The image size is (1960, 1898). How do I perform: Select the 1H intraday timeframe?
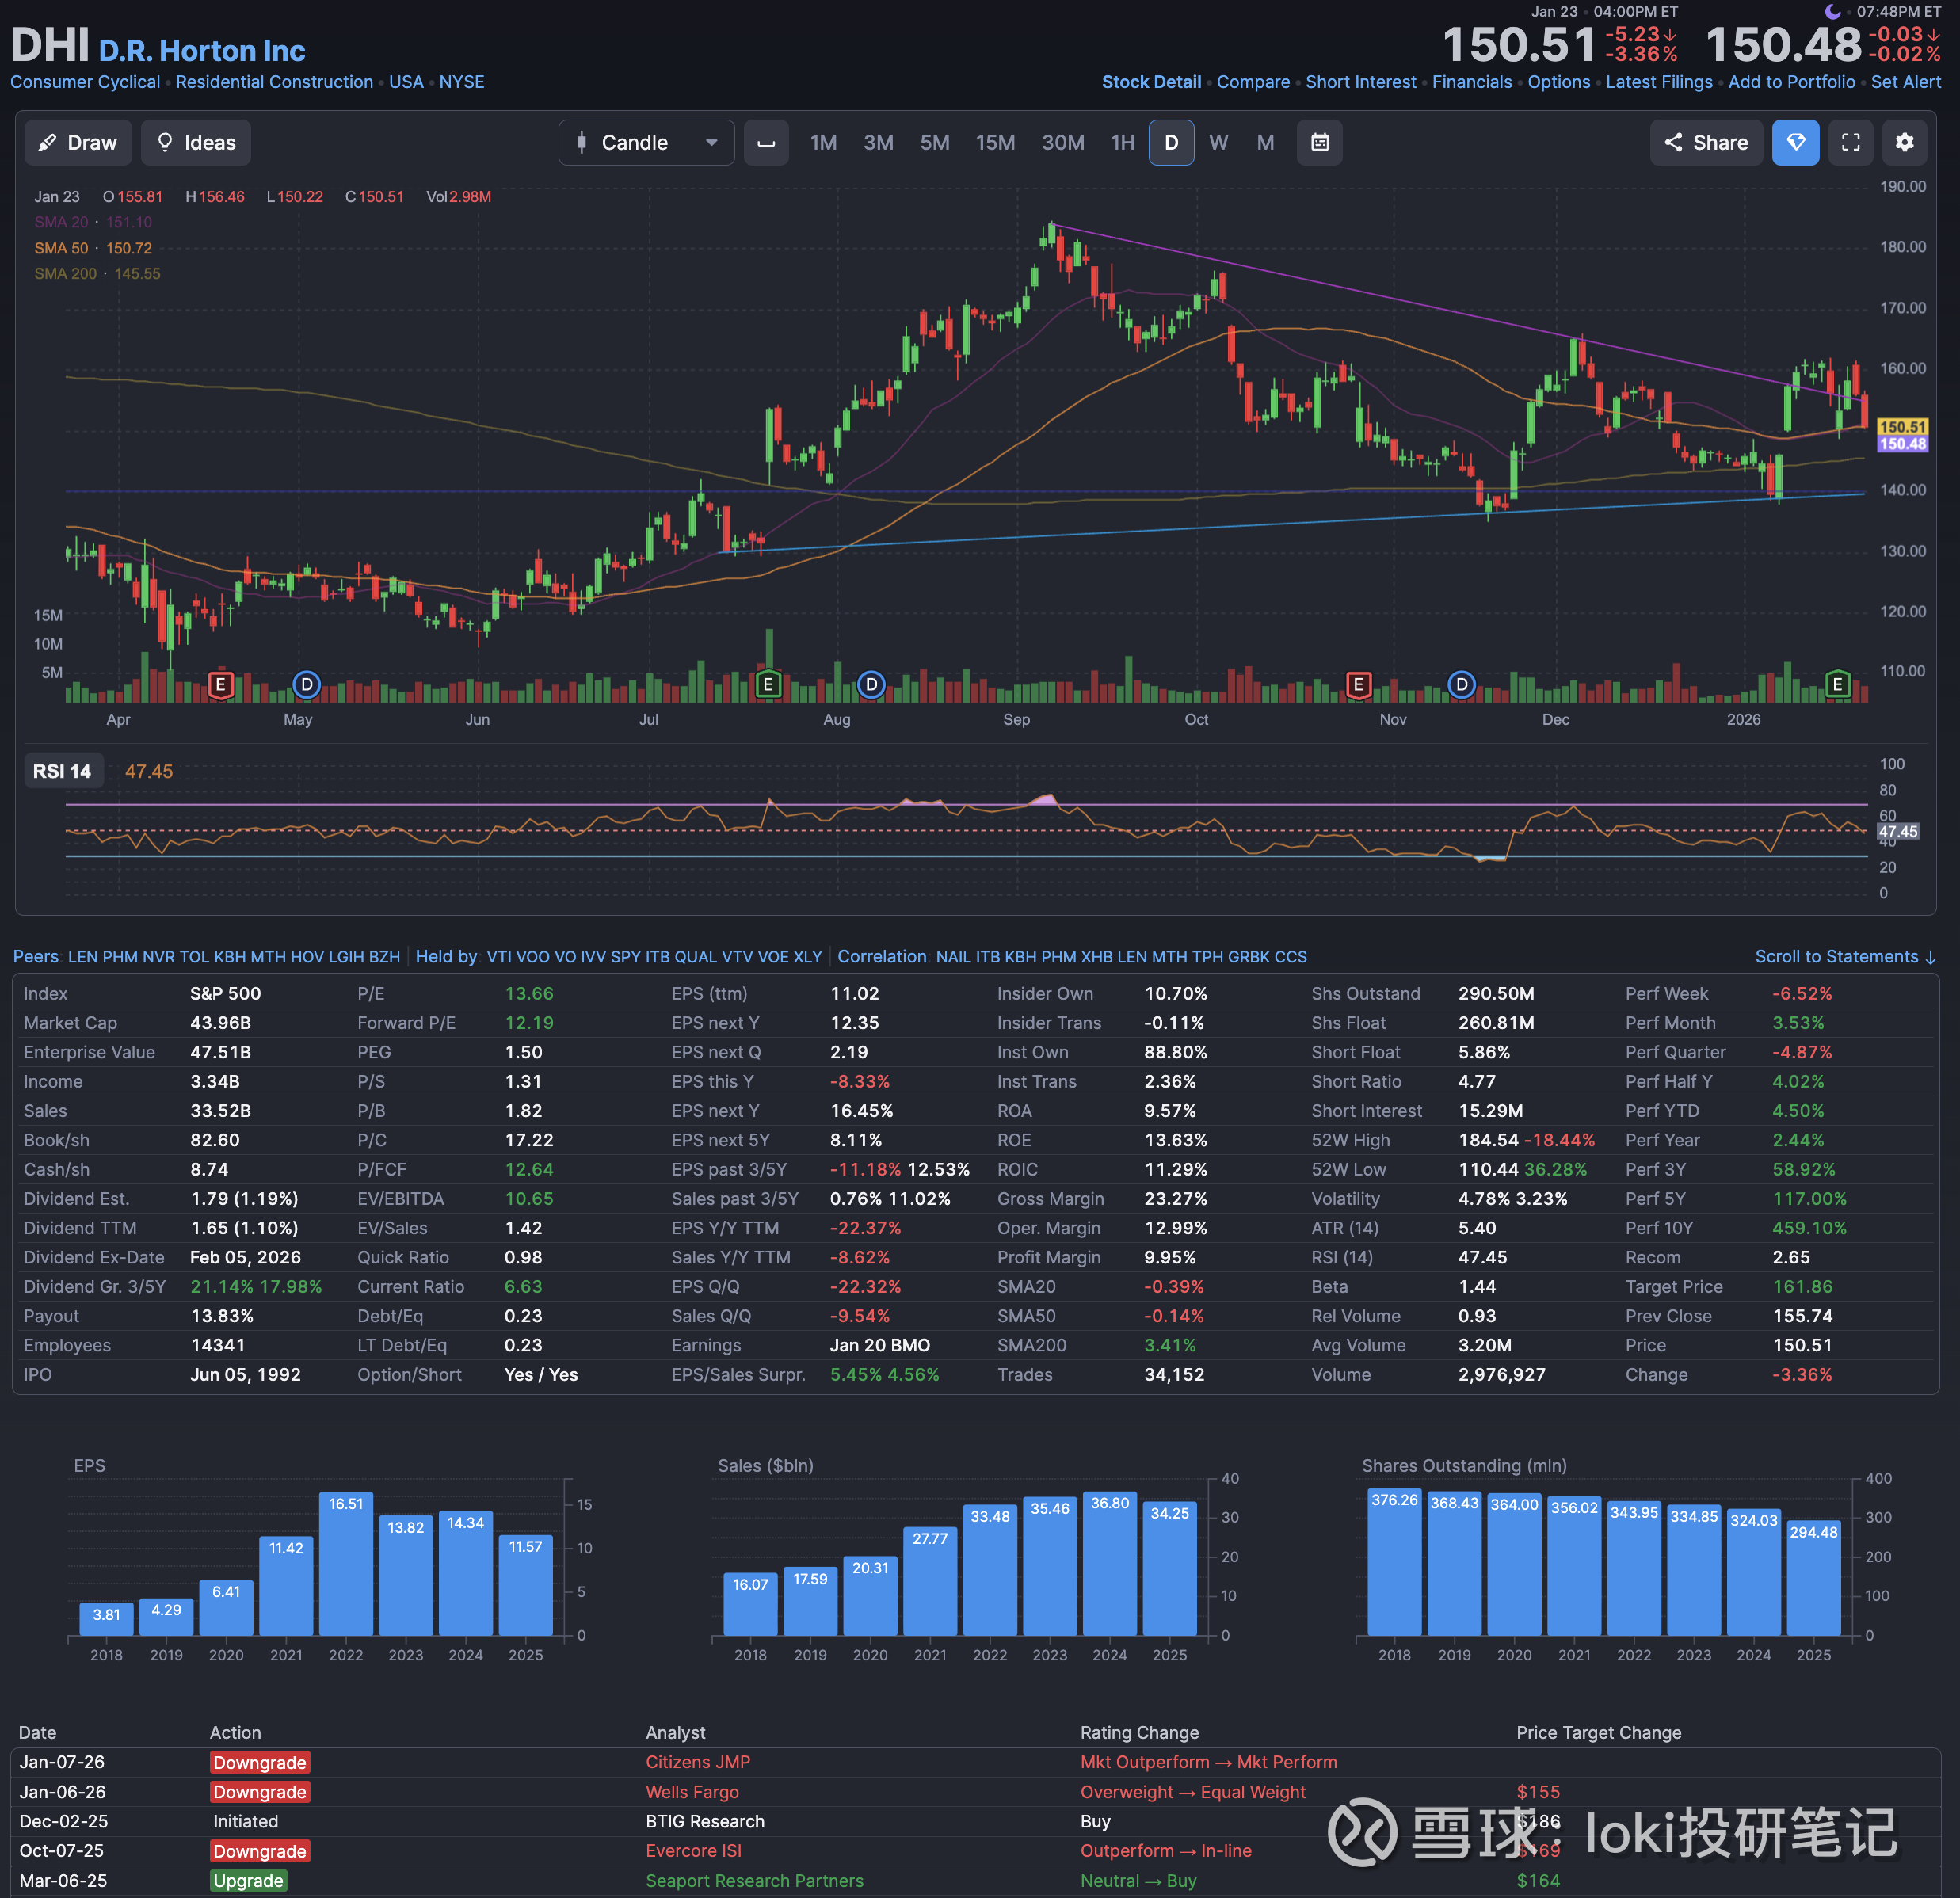pyautogui.click(x=1122, y=143)
